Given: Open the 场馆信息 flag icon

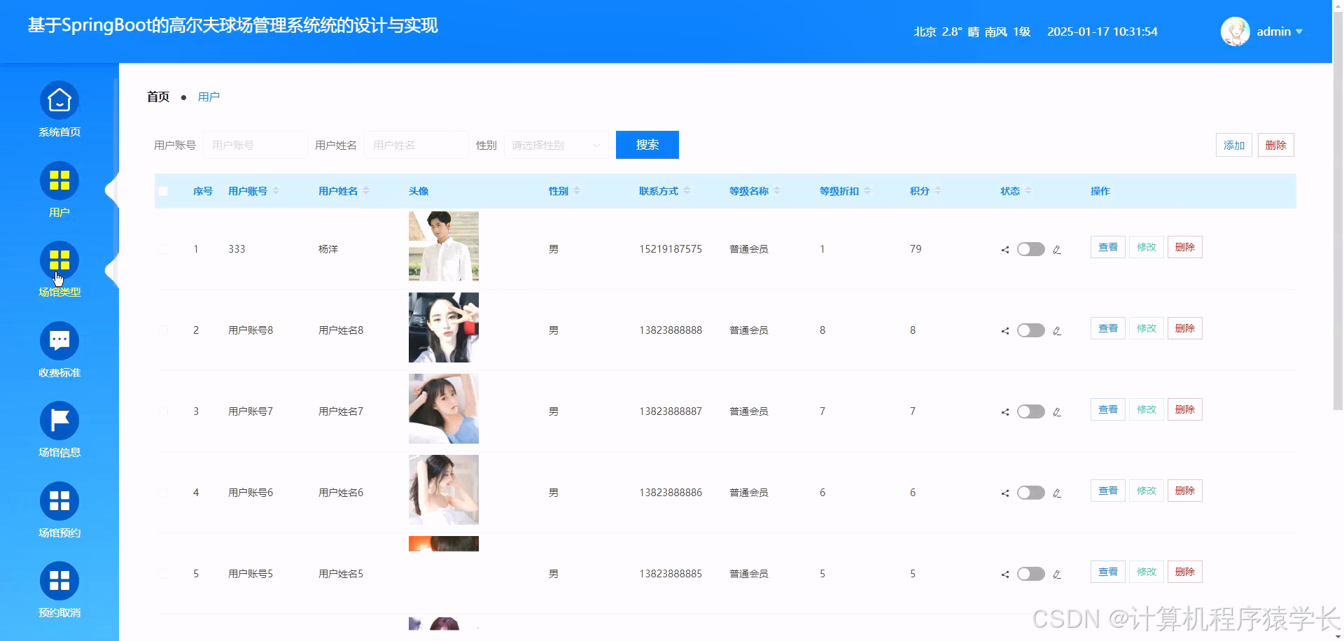Looking at the screenshot, I should click(x=59, y=420).
